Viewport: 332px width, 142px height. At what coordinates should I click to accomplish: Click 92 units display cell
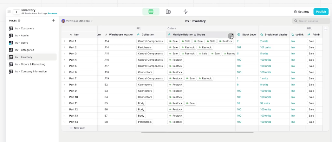pos(274,103)
